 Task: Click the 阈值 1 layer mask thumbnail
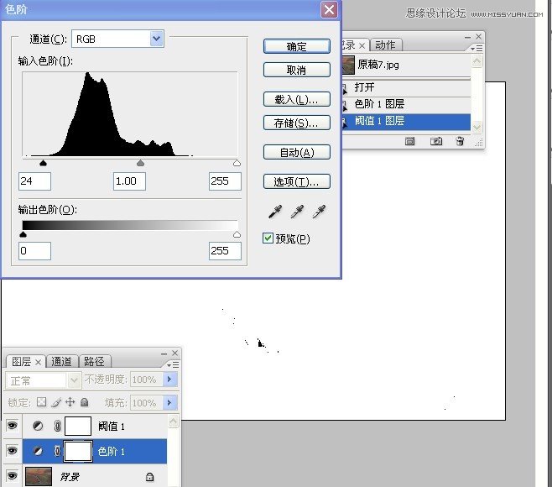tap(78, 426)
